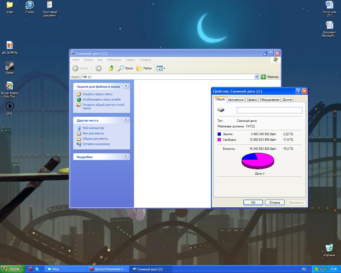
Task: Switch to the Доступ tab
Action: click(x=287, y=100)
